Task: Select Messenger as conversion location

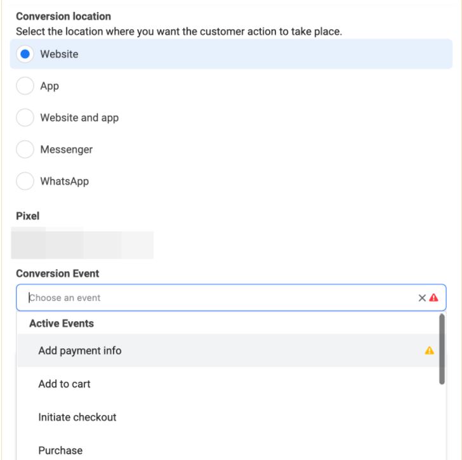Action: tap(25, 150)
